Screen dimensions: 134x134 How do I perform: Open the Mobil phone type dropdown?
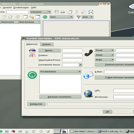tap(105, 60)
